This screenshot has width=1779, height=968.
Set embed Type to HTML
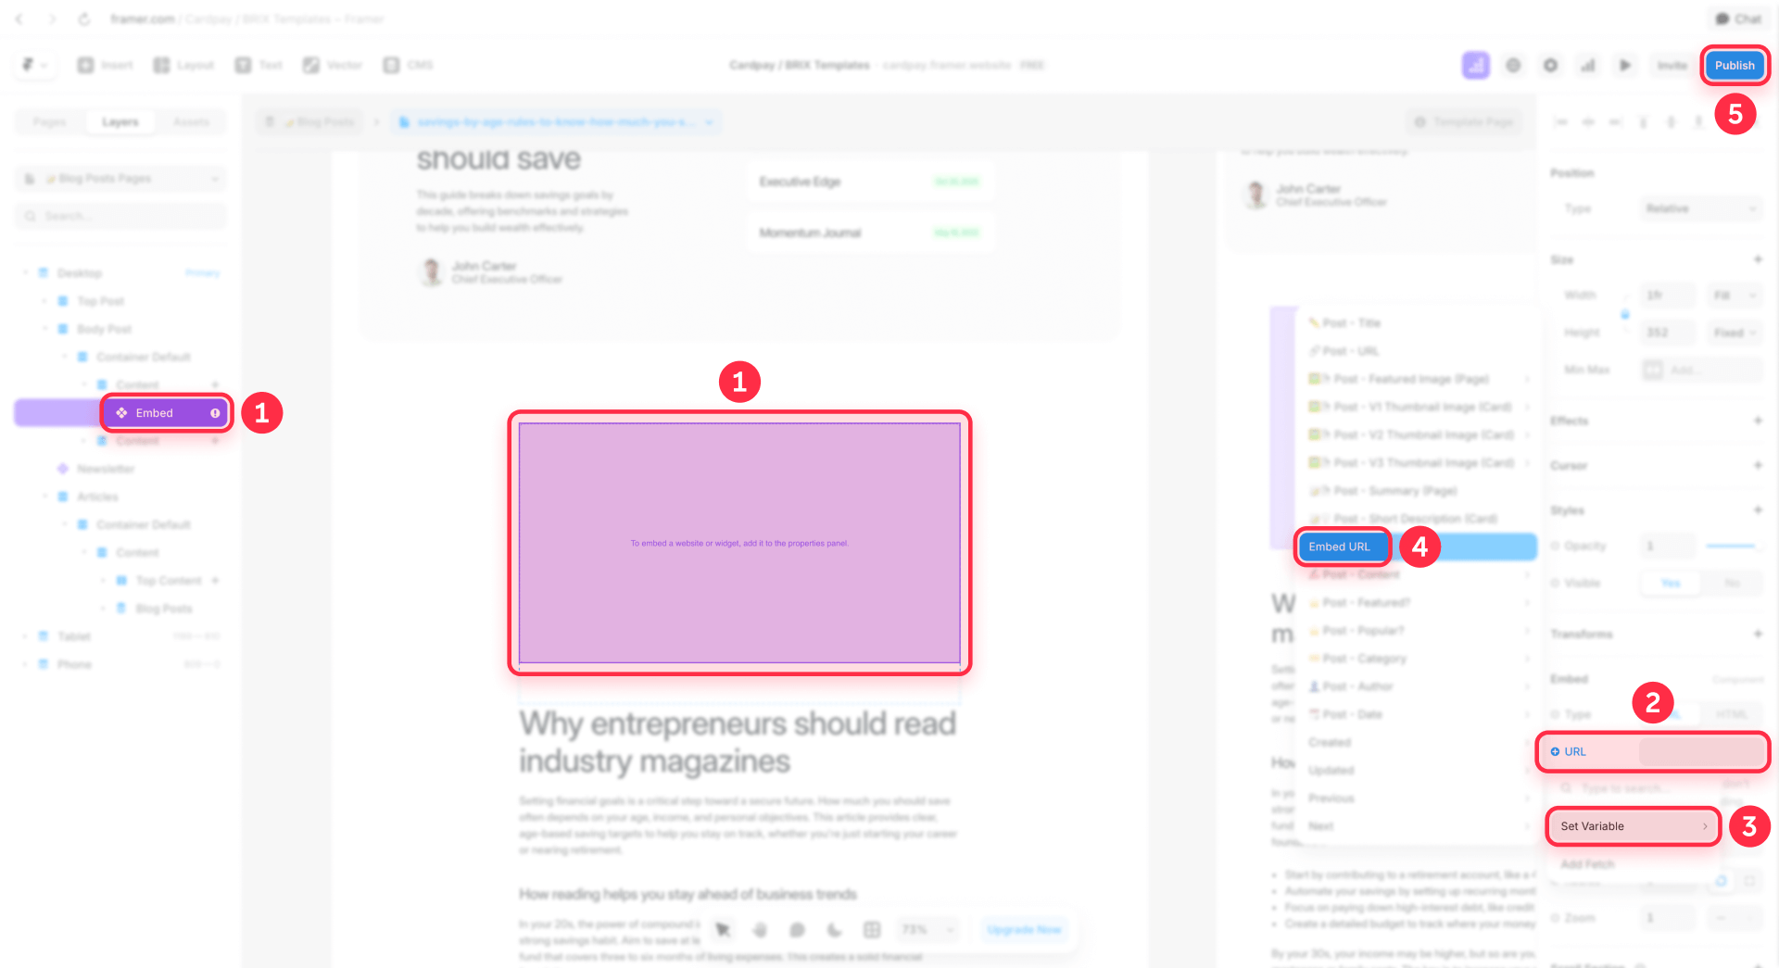coord(1731,714)
